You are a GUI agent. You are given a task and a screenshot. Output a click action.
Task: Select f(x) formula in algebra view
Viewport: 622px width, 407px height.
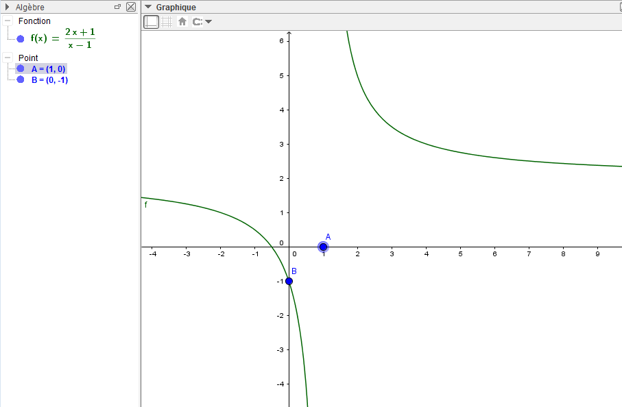pyautogui.click(x=62, y=38)
